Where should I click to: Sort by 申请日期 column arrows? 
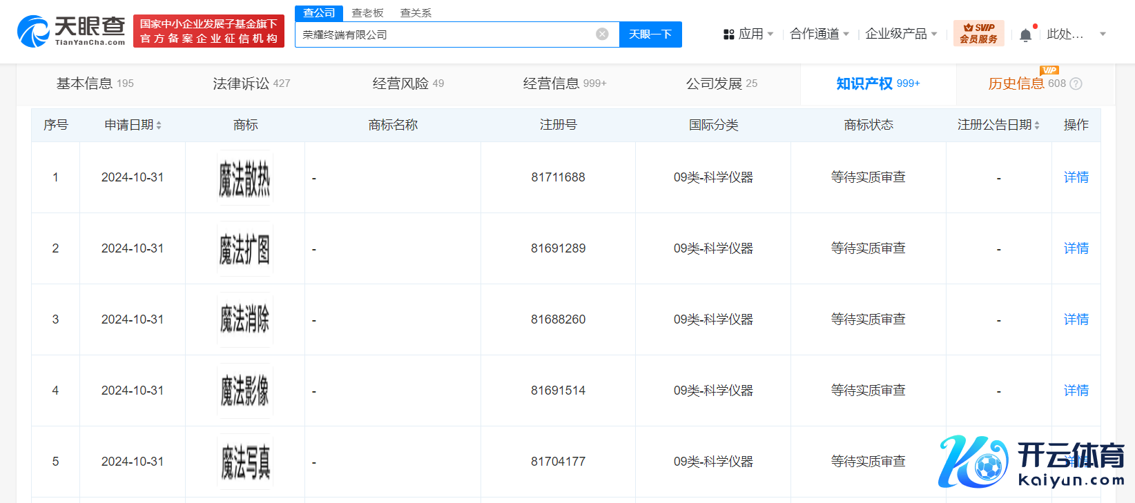pyautogui.click(x=159, y=126)
